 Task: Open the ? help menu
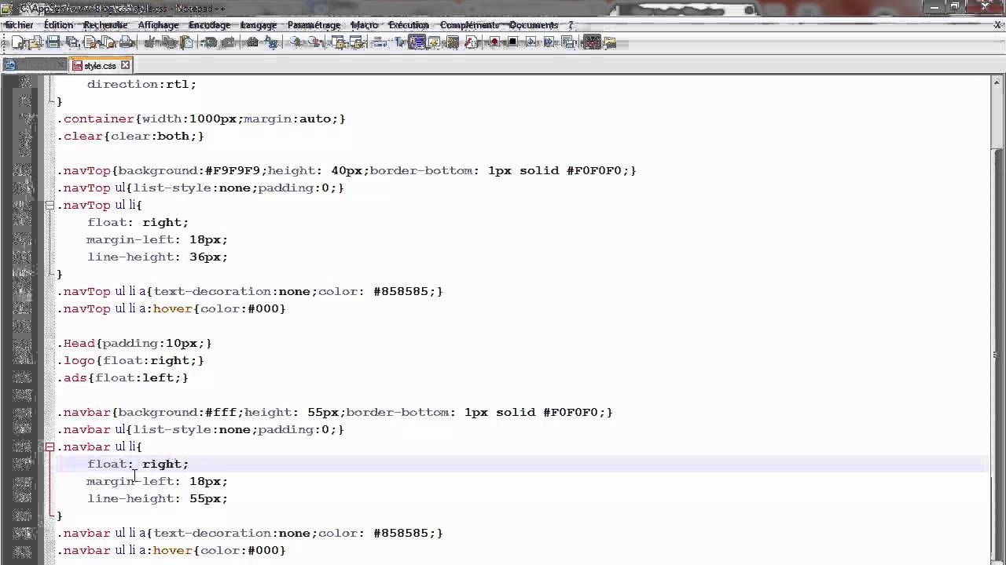571,25
